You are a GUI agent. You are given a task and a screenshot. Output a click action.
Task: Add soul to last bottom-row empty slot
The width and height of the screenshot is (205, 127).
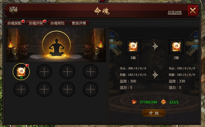tap(91, 89)
